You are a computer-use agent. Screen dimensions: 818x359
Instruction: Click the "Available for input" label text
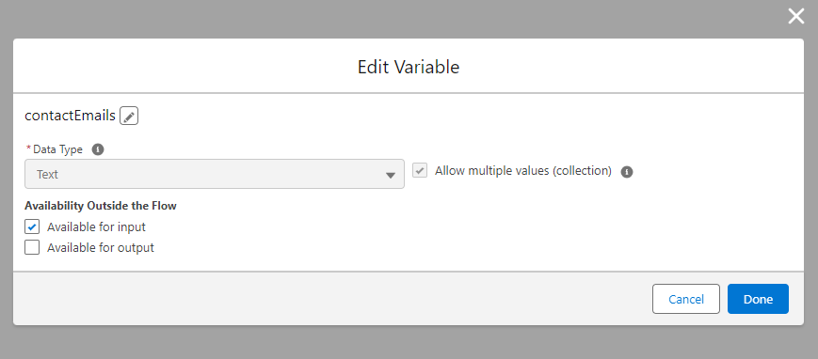click(97, 227)
